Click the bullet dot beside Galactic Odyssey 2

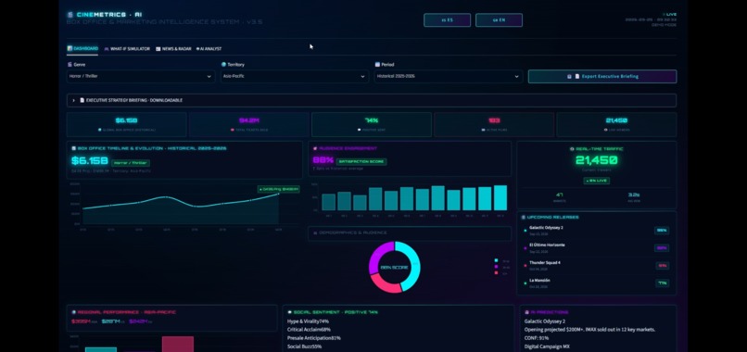coord(525,231)
